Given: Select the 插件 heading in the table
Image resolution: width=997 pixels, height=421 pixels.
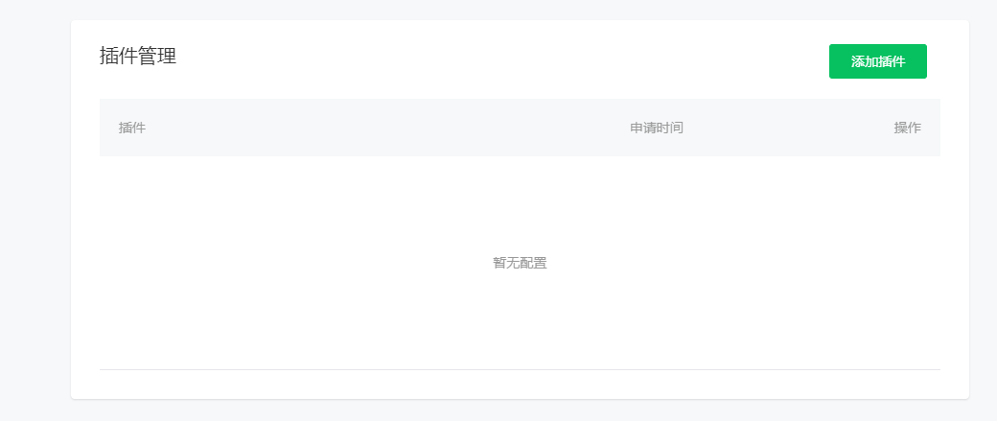Looking at the screenshot, I should (x=132, y=128).
